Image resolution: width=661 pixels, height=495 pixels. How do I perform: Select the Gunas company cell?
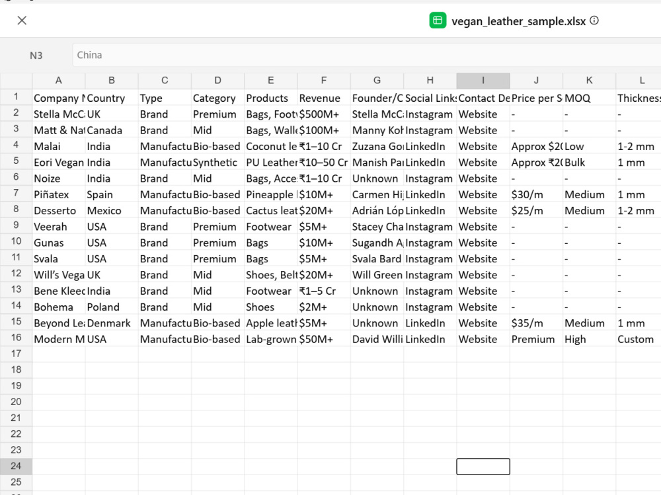tap(59, 243)
